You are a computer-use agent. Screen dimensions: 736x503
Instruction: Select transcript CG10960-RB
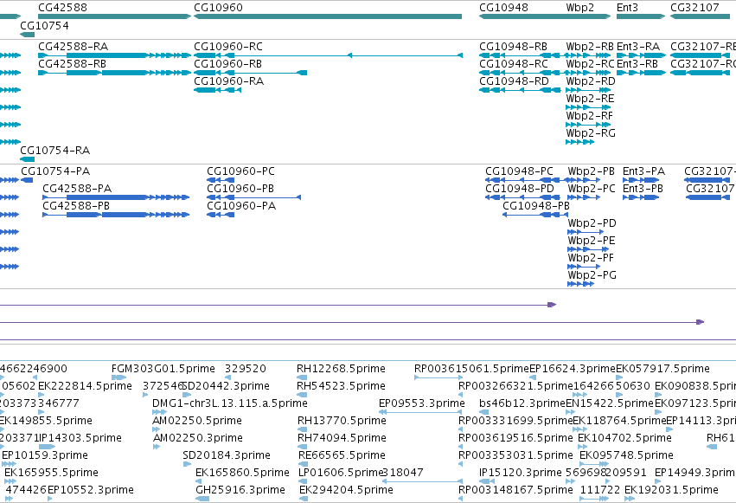click(x=250, y=73)
